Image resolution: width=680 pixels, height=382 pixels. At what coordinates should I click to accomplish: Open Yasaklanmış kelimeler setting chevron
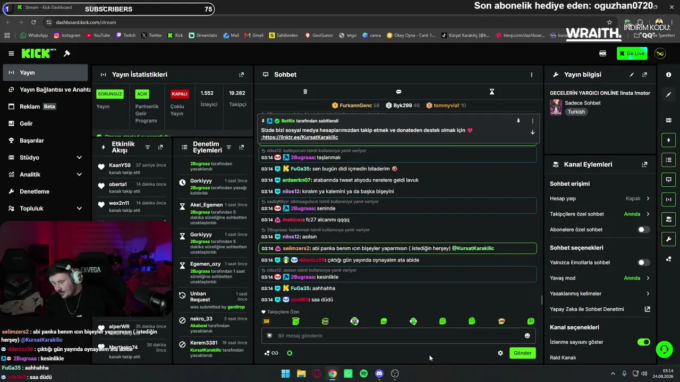coord(648,294)
